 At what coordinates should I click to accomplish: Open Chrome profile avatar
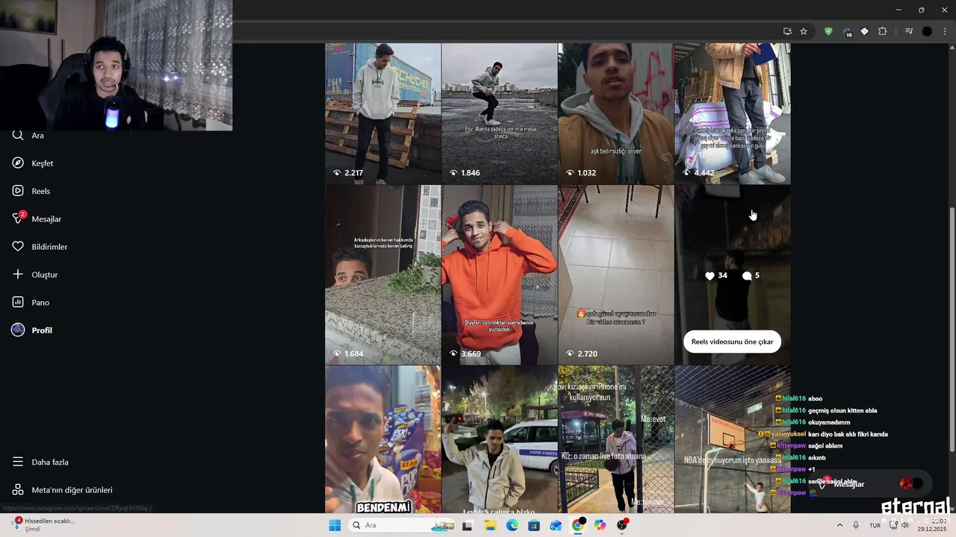(927, 31)
